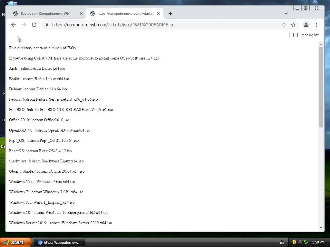Screen dimensions: 330x247
Task: Open Chrome three-dot menu
Action: 316,25
